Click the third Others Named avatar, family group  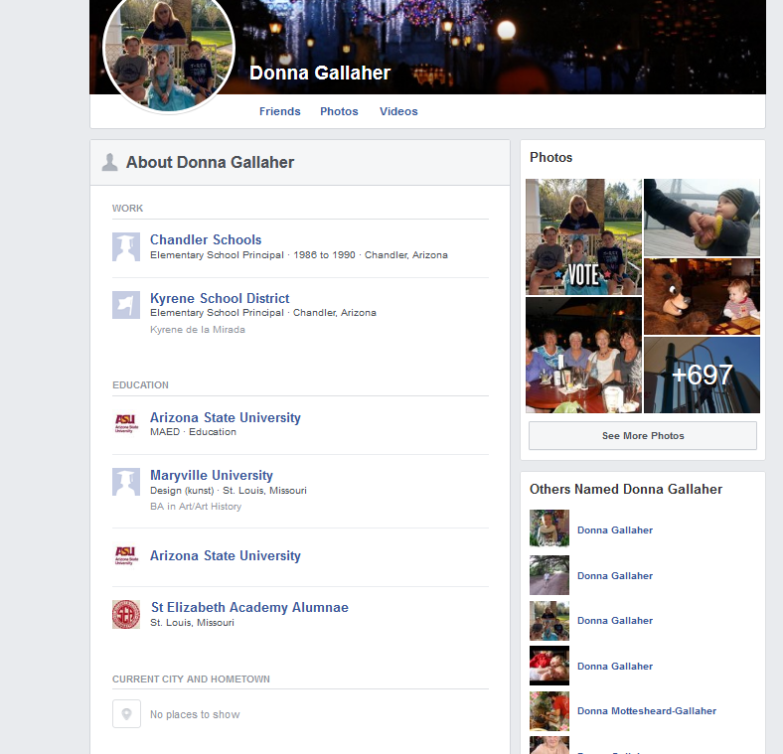[x=549, y=621]
